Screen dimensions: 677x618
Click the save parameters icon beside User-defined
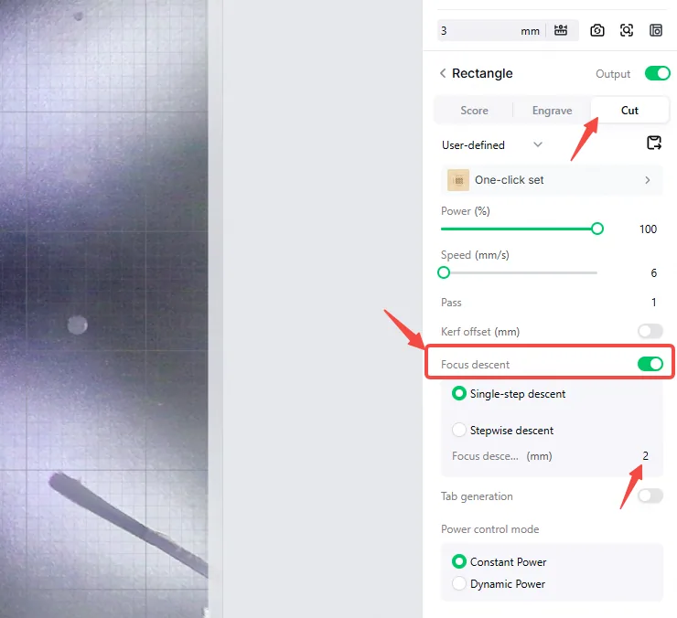tap(654, 143)
